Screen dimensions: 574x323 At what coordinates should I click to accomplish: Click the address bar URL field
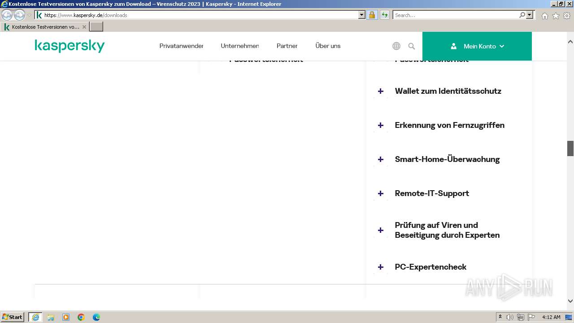point(200,15)
